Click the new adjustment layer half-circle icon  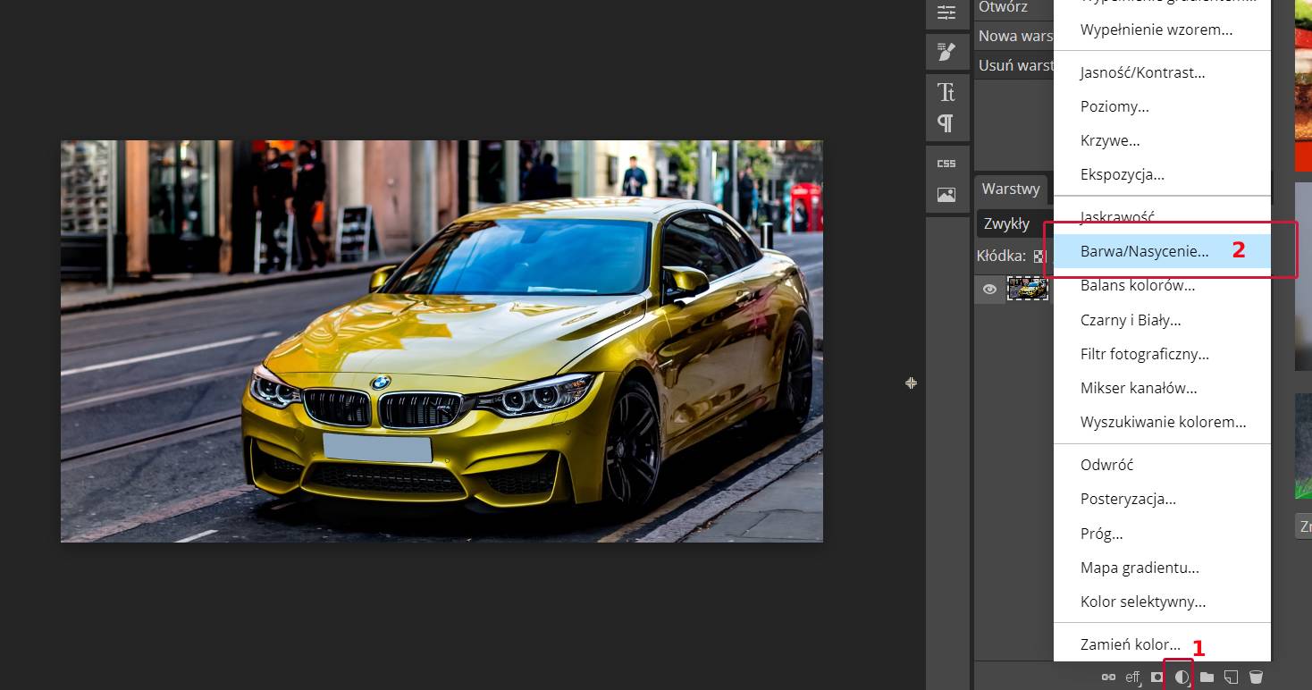(1182, 677)
